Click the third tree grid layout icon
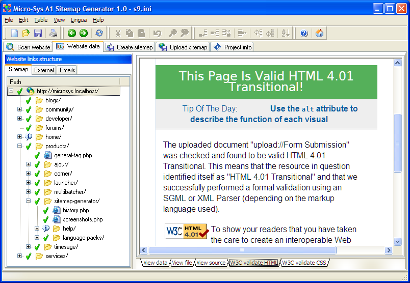 point(226,33)
